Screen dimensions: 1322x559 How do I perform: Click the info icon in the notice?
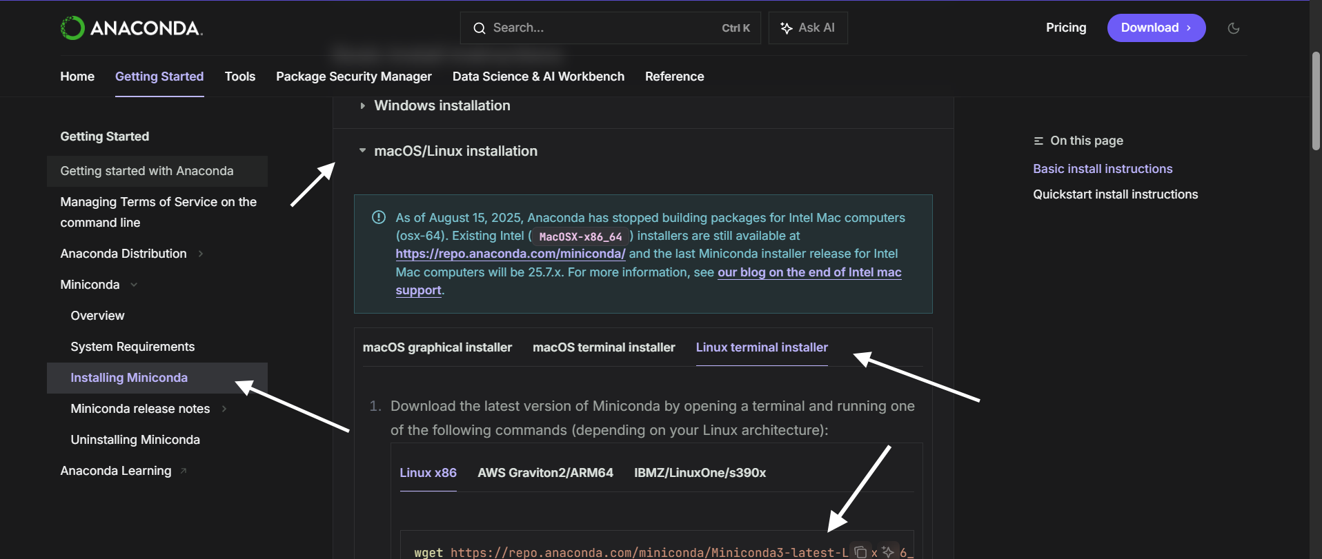point(379,217)
